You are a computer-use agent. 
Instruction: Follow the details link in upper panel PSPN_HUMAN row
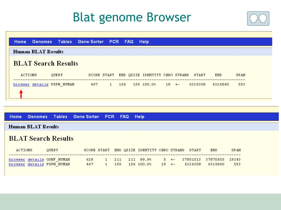pyautogui.click(x=40, y=84)
